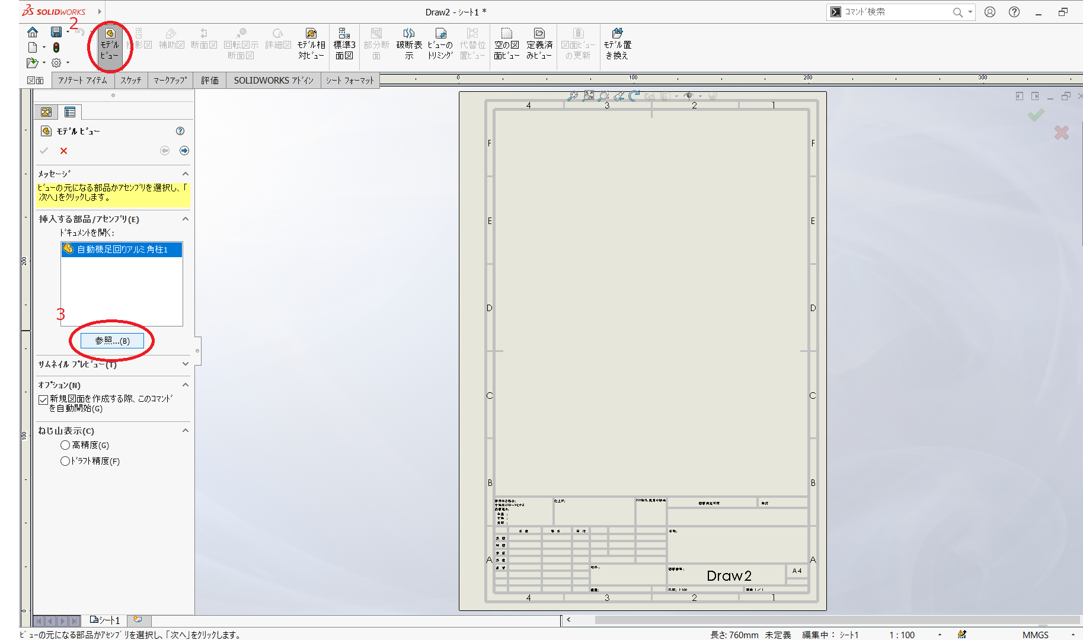The height and width of the screenshot is (640, 1083).
Task: Select the 定義済みビュー predefined view tool
Action: coord(539,44)
